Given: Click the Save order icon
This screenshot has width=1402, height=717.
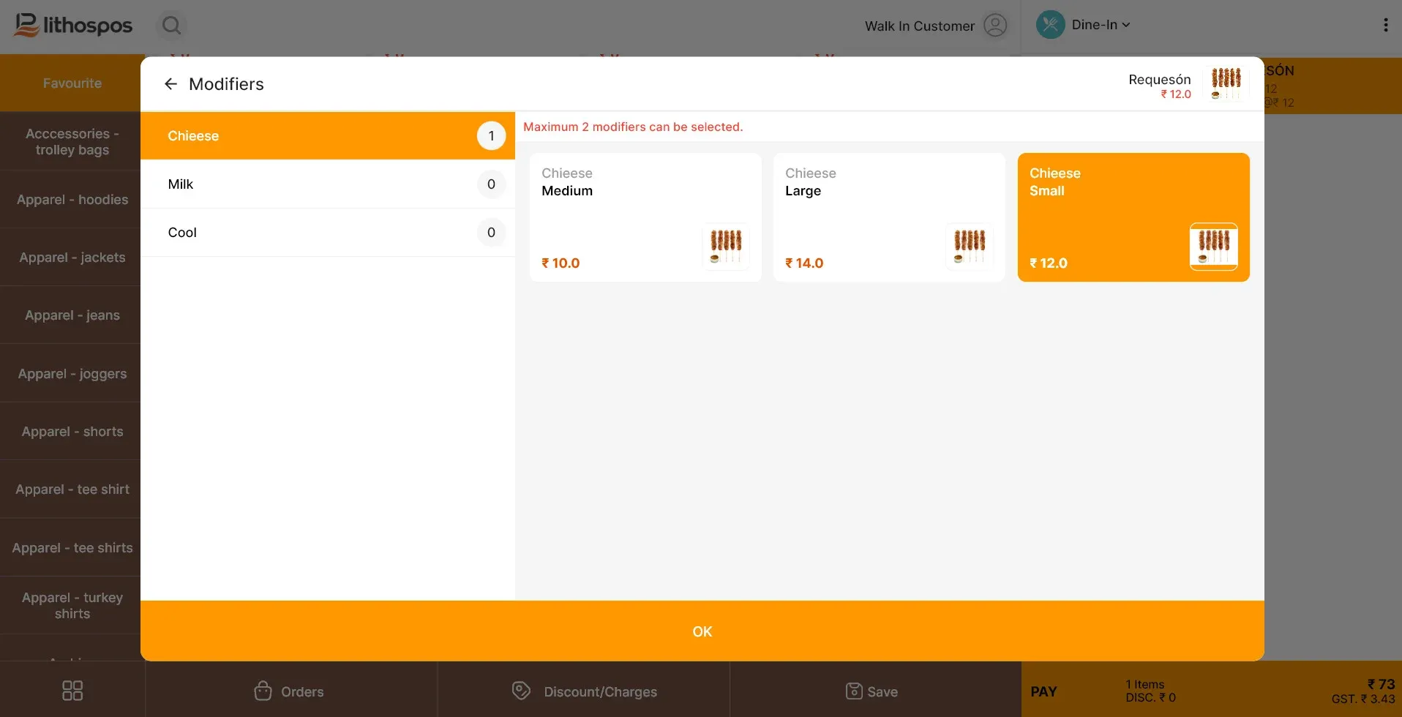Looking at the screenshot, I should (x=853, y=691).
